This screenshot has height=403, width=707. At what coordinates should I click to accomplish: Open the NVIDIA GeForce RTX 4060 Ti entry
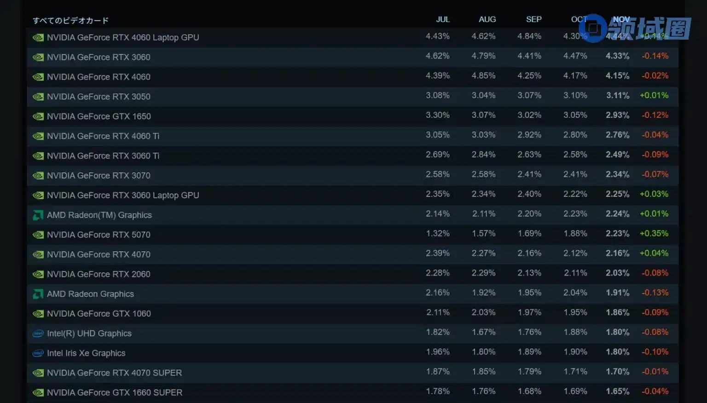coord(103,136)
